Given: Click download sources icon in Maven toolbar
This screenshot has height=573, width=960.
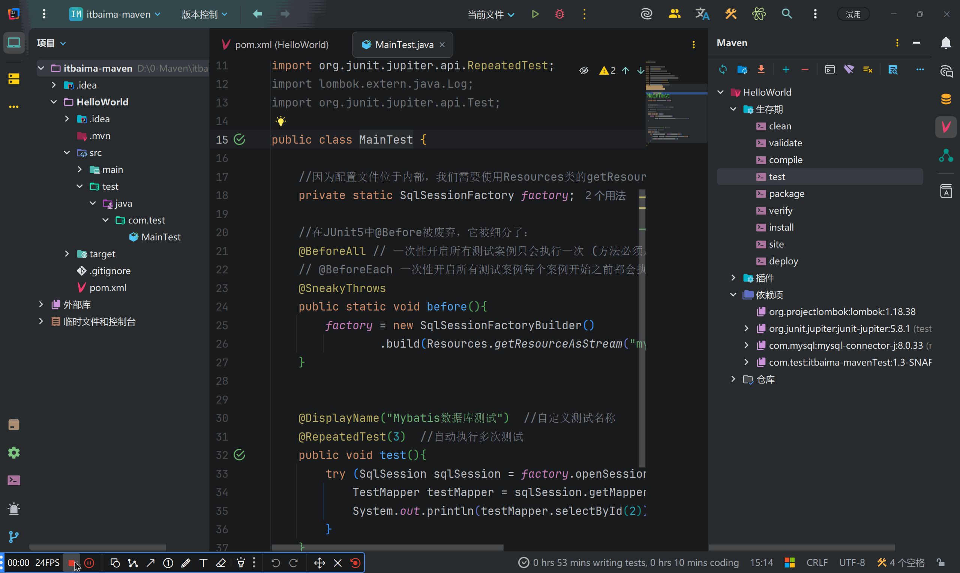Looking at the screenshot, I should [761, 69].
